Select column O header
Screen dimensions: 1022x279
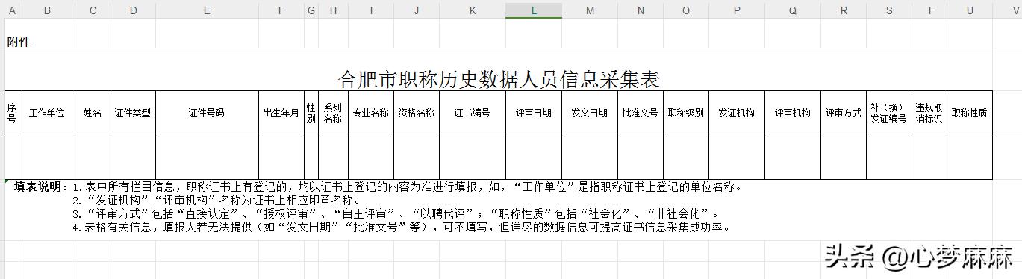pos(686,10)
